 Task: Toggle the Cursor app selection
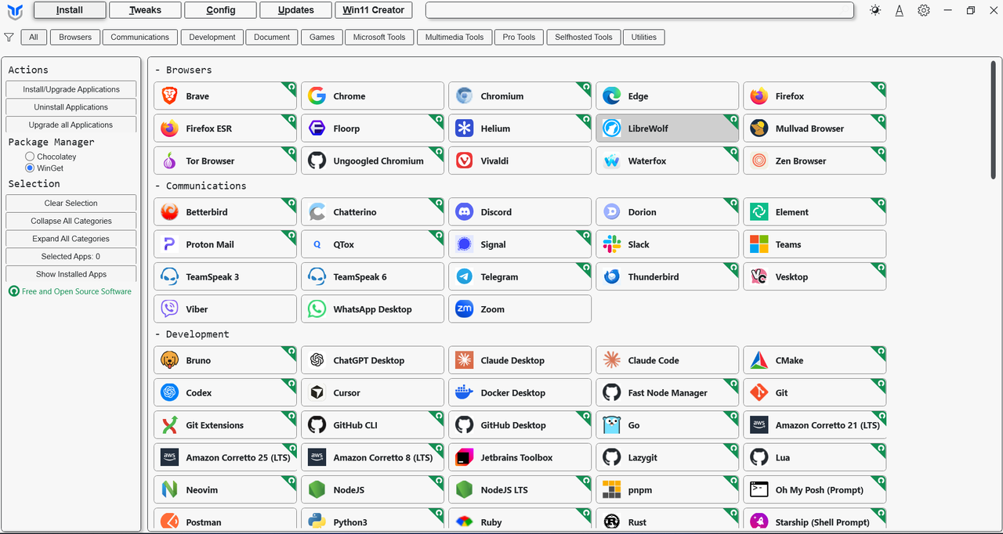[x=372, y=393]
